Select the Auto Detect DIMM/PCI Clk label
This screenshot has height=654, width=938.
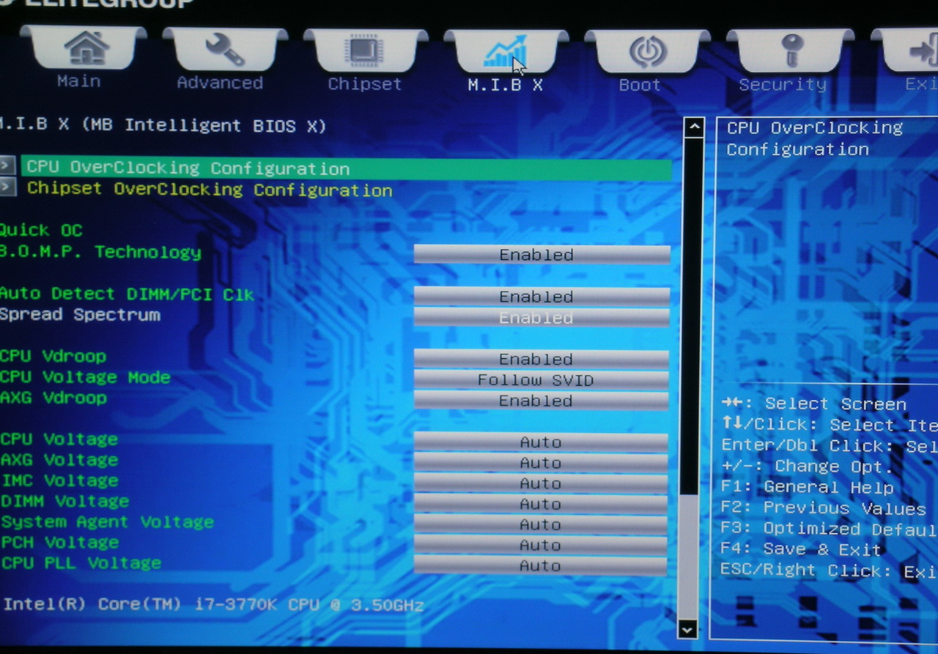(127, 294)
